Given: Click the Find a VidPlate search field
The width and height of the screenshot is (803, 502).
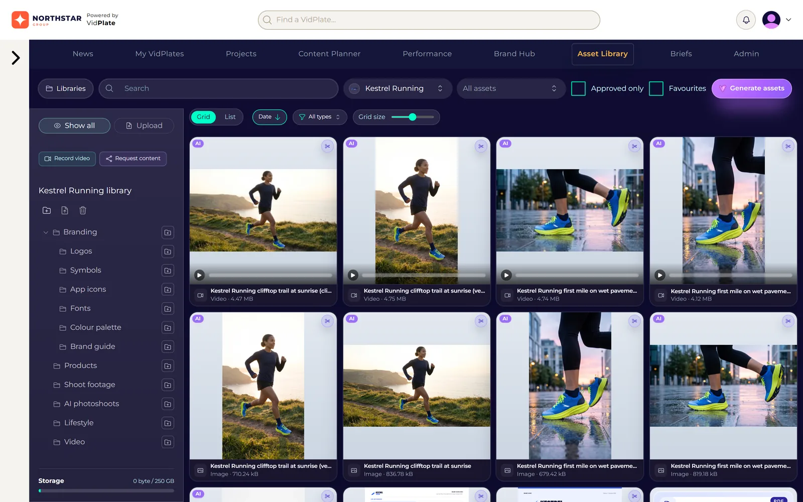Looking at the screenshot, I should [x=429, y=20].
